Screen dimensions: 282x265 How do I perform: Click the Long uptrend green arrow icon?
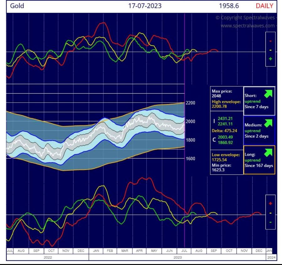[268, 153]
